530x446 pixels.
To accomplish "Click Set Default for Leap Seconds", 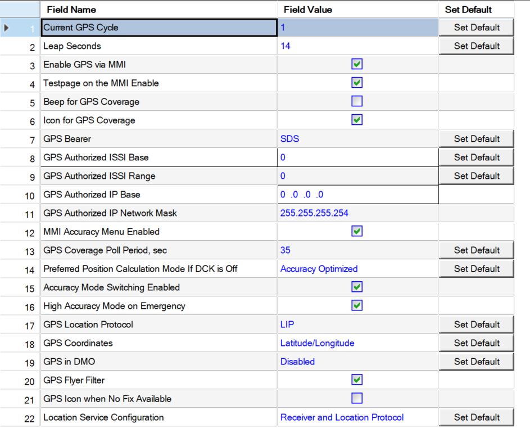I will tap(477, 46).
